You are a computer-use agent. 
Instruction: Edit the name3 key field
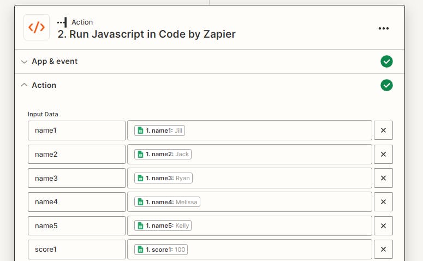coord(76,178)
